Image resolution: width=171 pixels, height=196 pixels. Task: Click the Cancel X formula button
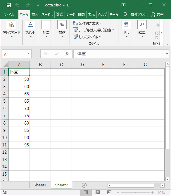pos(46,54)
